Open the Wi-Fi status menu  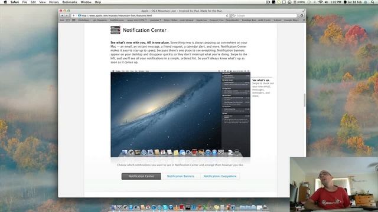point(320,2)
